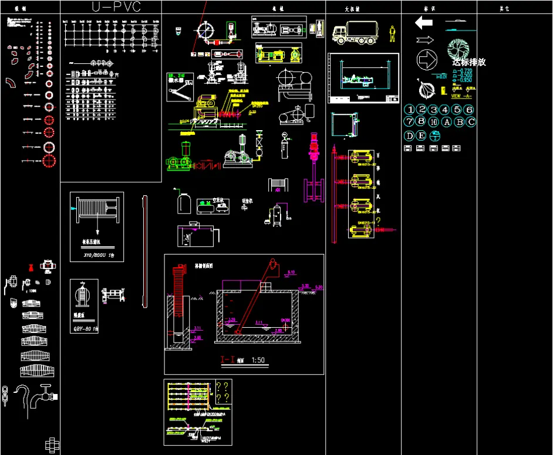Image resolution: width=553 pixels, height=455 pixels.
Task: Select the outlined right arrow symbol
Action: [424, 40]
